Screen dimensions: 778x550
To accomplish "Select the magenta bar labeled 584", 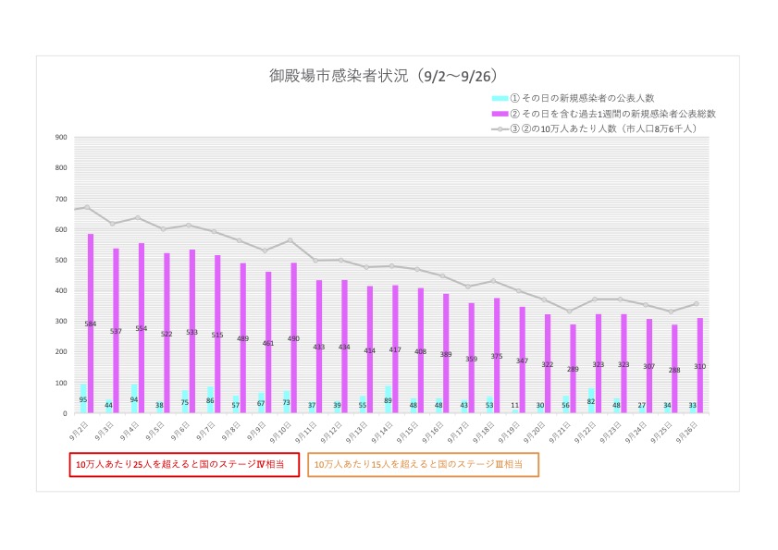I will click(91, 324).
